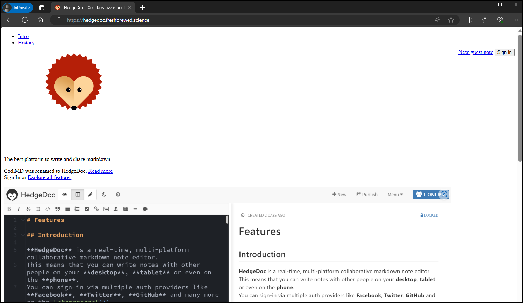Upload an image with the upload icon
The height and width of the screenshot is (303, 523).
pos(116,209)
